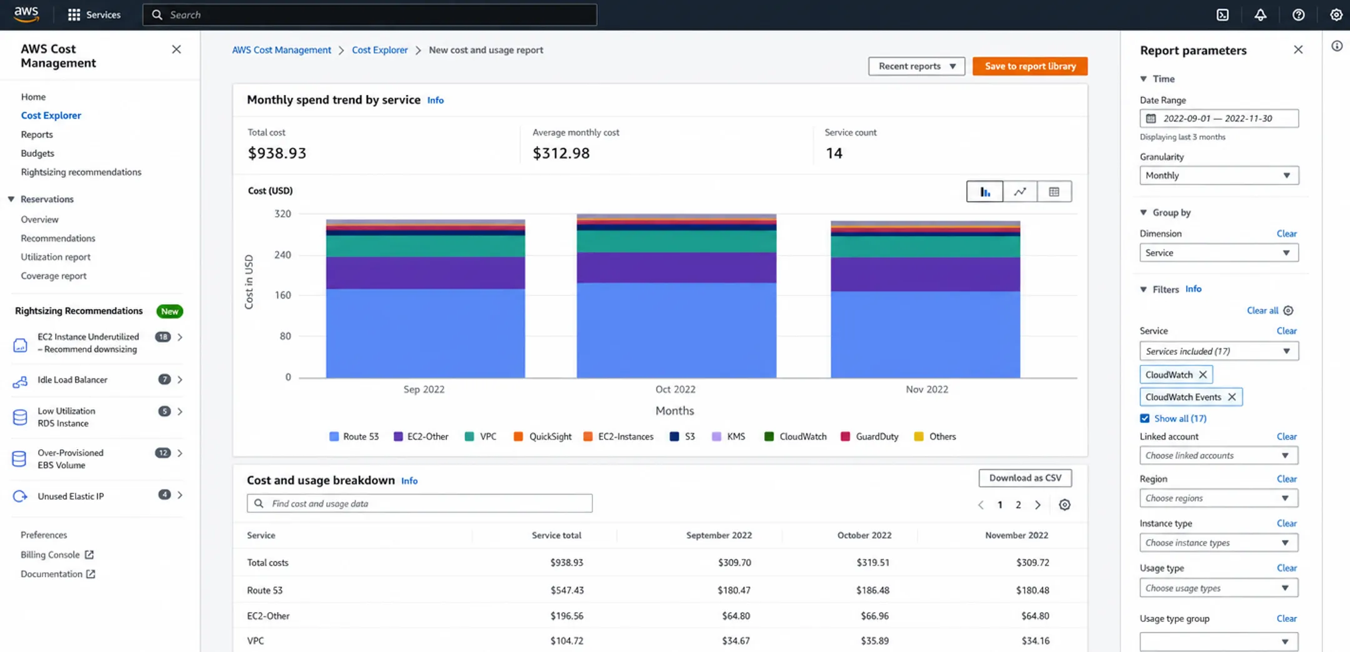Close the AWS Cost Management sidebar
This screenshot has height=652, width=1350.
(176, 49)
